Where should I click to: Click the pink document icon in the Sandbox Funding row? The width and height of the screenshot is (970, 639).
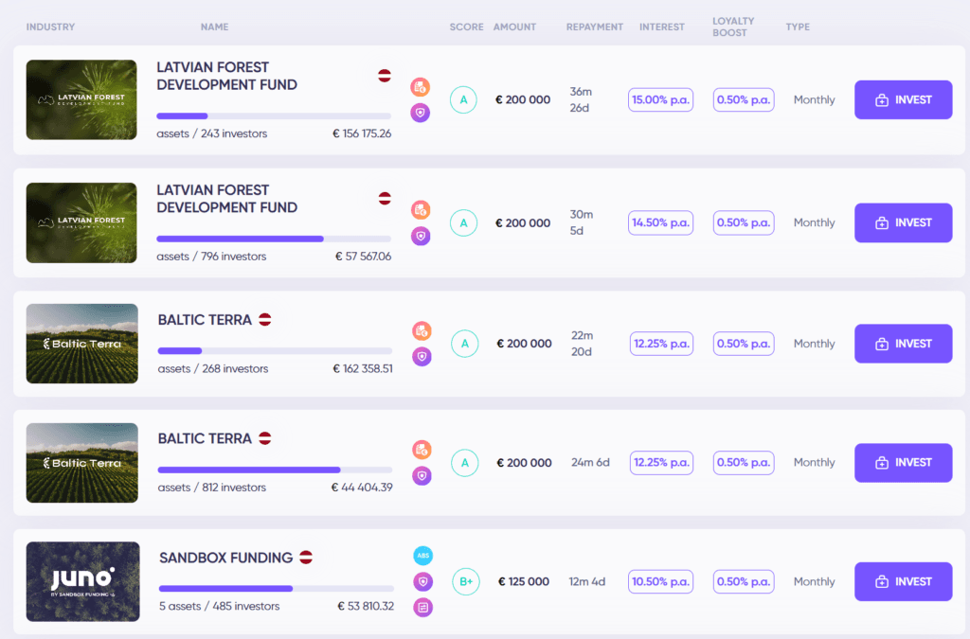coord(423,608)
